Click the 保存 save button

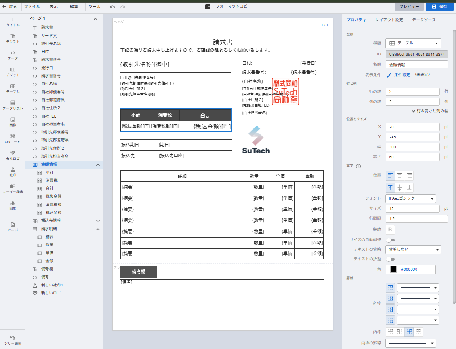coord(439,7)
